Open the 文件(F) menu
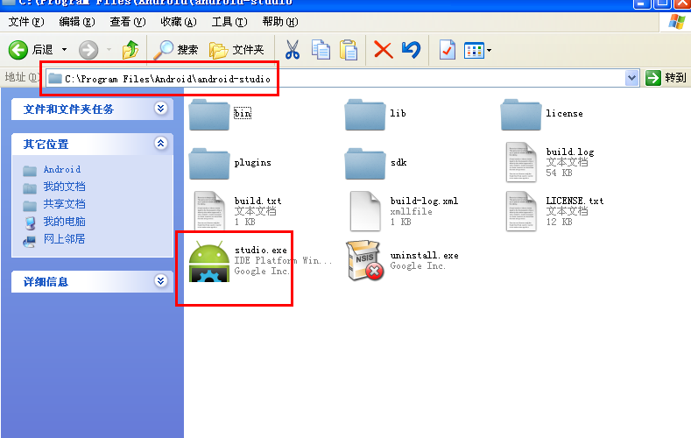The height and width of the screenshot is (438, 691). 26,22
